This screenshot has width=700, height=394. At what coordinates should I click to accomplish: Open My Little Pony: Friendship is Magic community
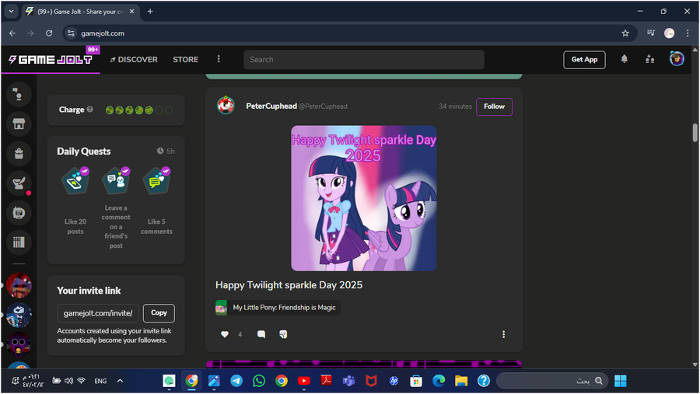point(278,308)
